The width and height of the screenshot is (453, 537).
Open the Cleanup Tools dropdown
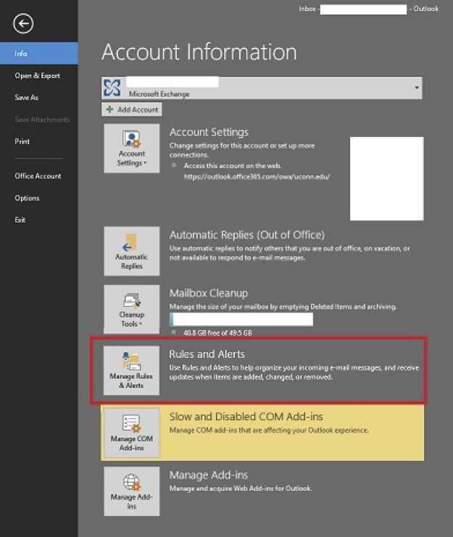pos(131,309)
